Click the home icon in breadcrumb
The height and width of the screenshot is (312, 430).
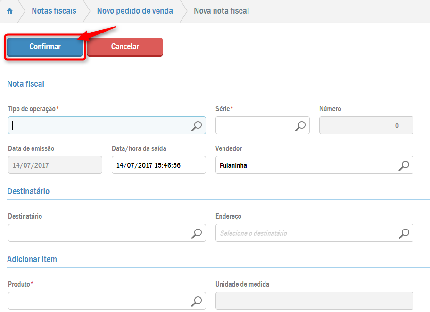point(10,11)
